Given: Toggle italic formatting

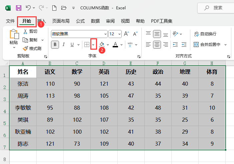Looking at the screenshot, I should pyautogui.click(x=64, y=44).
